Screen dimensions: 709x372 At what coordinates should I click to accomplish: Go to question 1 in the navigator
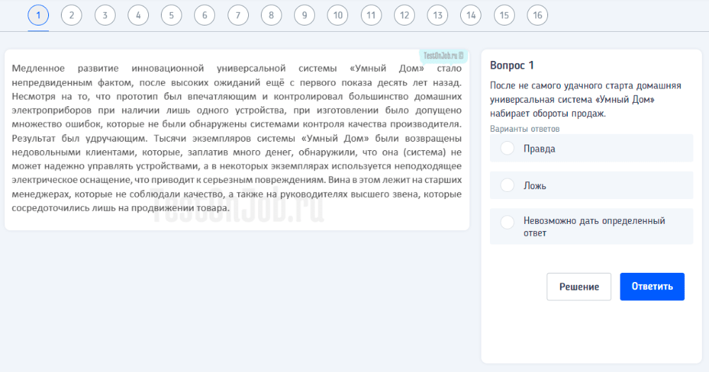click(38, 16)
